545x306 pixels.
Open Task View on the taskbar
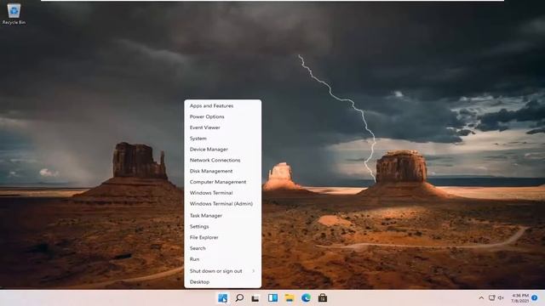tap(255, 298)
